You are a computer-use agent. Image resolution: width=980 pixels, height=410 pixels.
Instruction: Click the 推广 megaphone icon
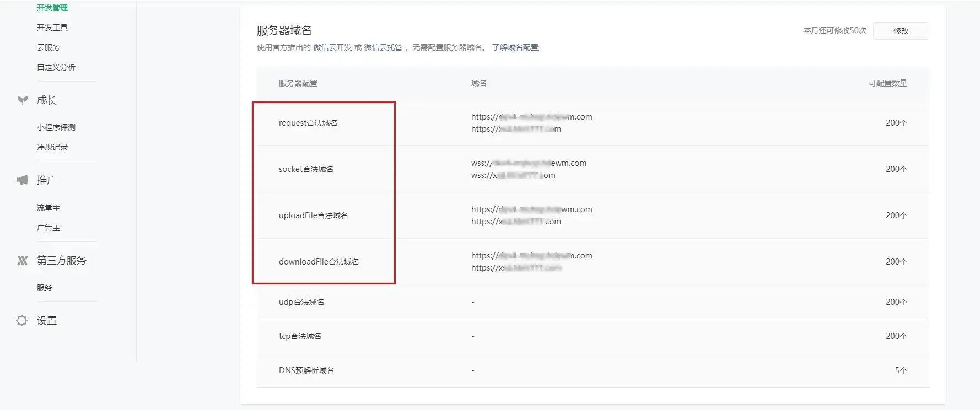[x=22, y=180]
